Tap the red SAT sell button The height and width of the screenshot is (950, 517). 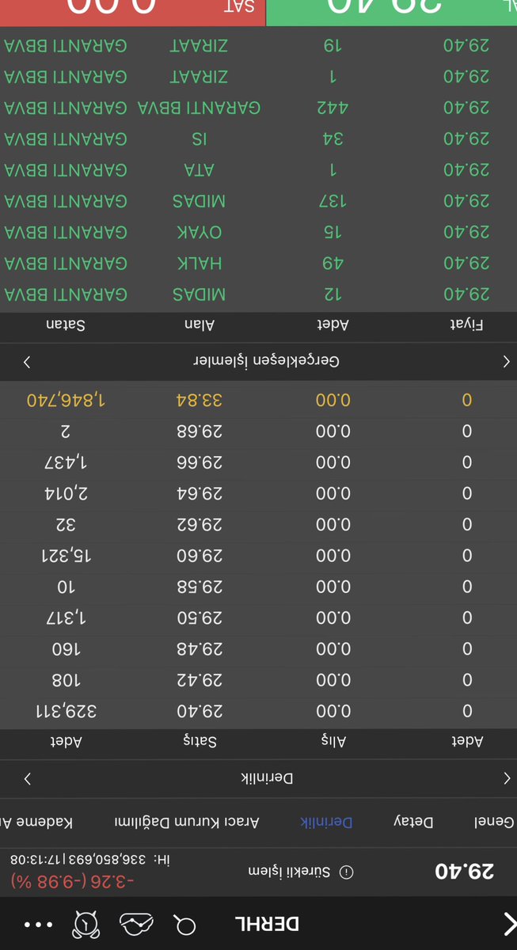(132, 13)
